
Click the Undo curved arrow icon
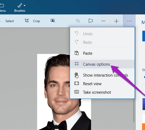click(77, 33)
